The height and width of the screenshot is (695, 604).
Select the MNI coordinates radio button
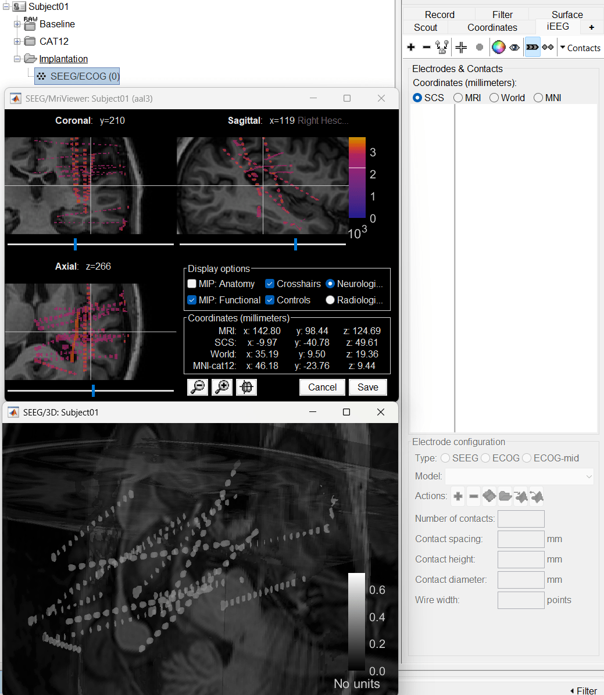pos(538,98)
